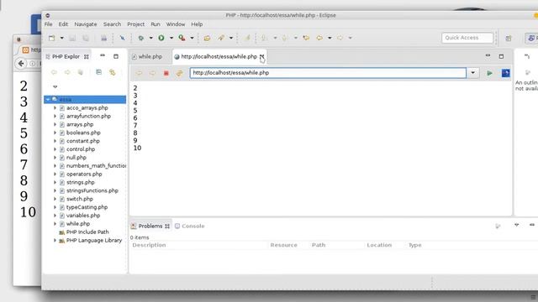Open the Back navigation history dropdown
Viewport: 538px width, 302px height.
[330, 38]
